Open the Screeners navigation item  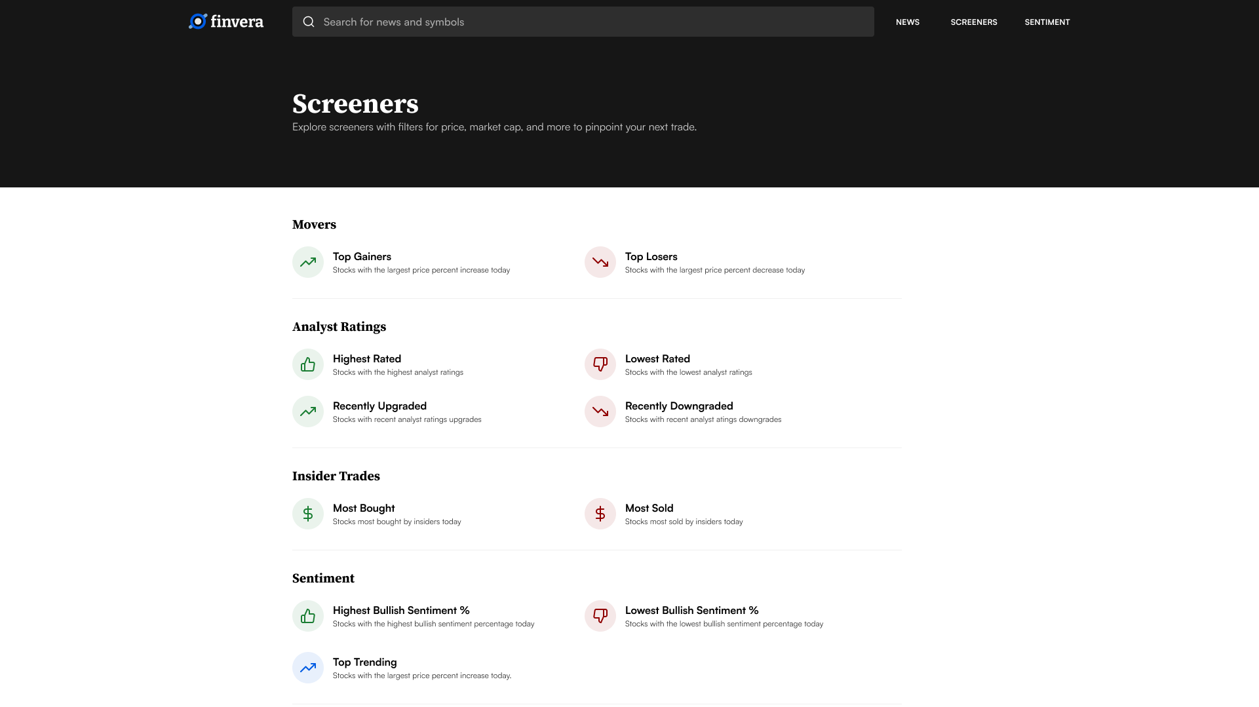tap(973, 22)
